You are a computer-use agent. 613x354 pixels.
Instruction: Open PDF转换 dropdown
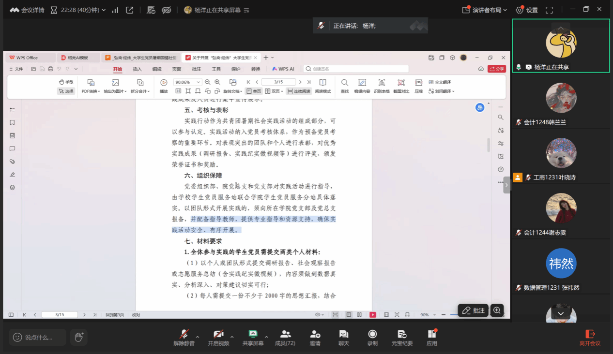pos(91,87)
